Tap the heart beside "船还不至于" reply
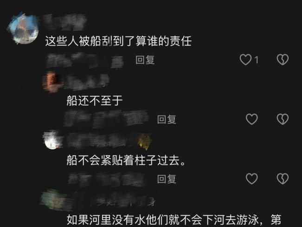Screen dimensions: 302x227 [x=252, y=119]
